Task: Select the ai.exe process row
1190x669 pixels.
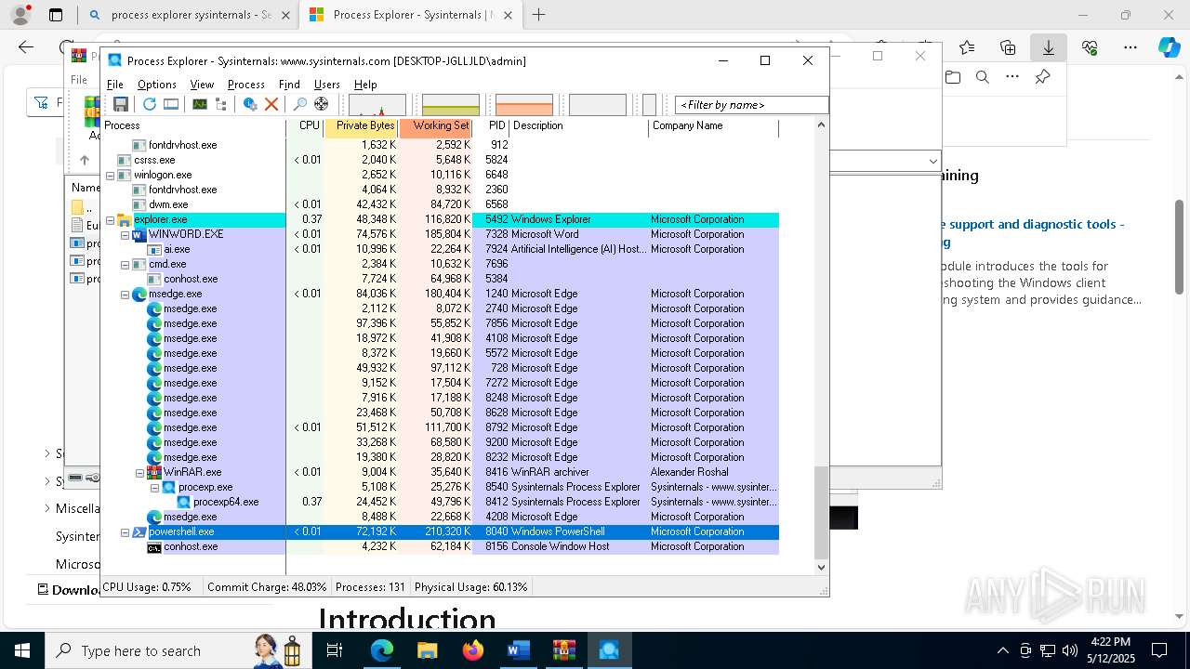Action: click(440, 249)
